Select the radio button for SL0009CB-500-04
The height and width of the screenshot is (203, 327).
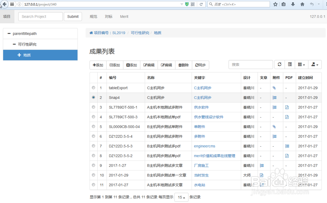[x=93, y=126]
